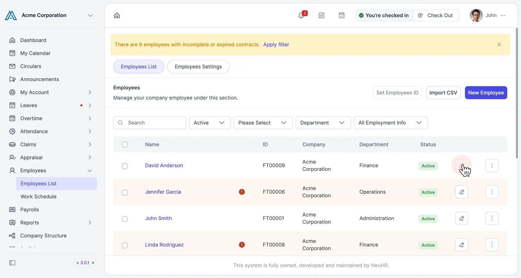Expand Attendance submenu
The height and width of the screenshot is (278, 521).
coord(90,131)
